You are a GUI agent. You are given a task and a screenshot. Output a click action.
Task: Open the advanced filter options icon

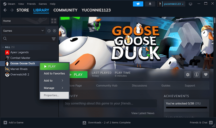coord(53,39)
